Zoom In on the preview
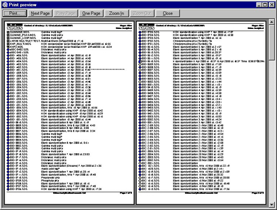 point(116,13)
